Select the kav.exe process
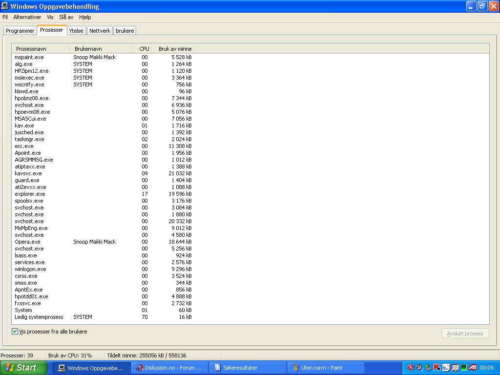The height and width of the screenshot is (375, 500). tap(103, 125)
